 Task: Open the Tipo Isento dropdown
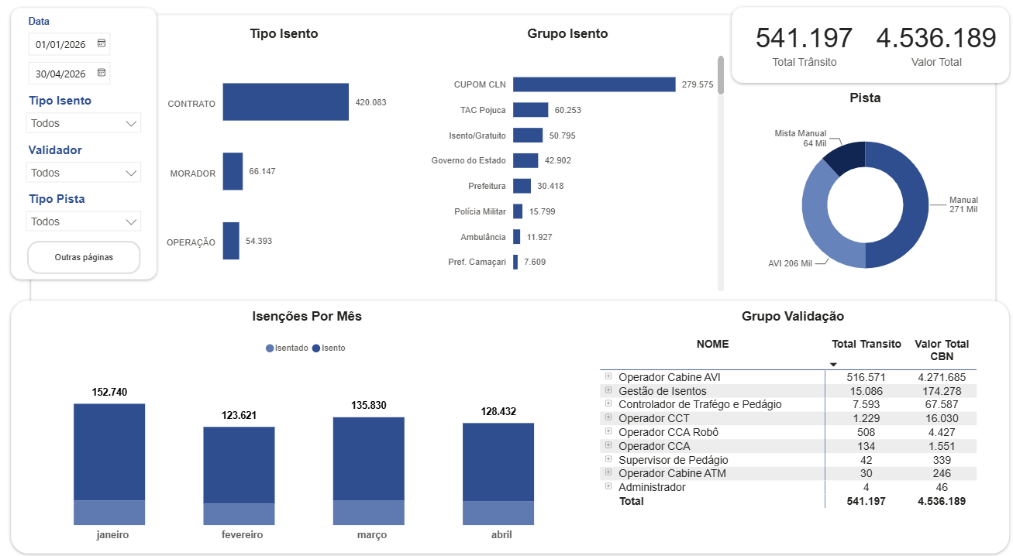coord(84,123)
